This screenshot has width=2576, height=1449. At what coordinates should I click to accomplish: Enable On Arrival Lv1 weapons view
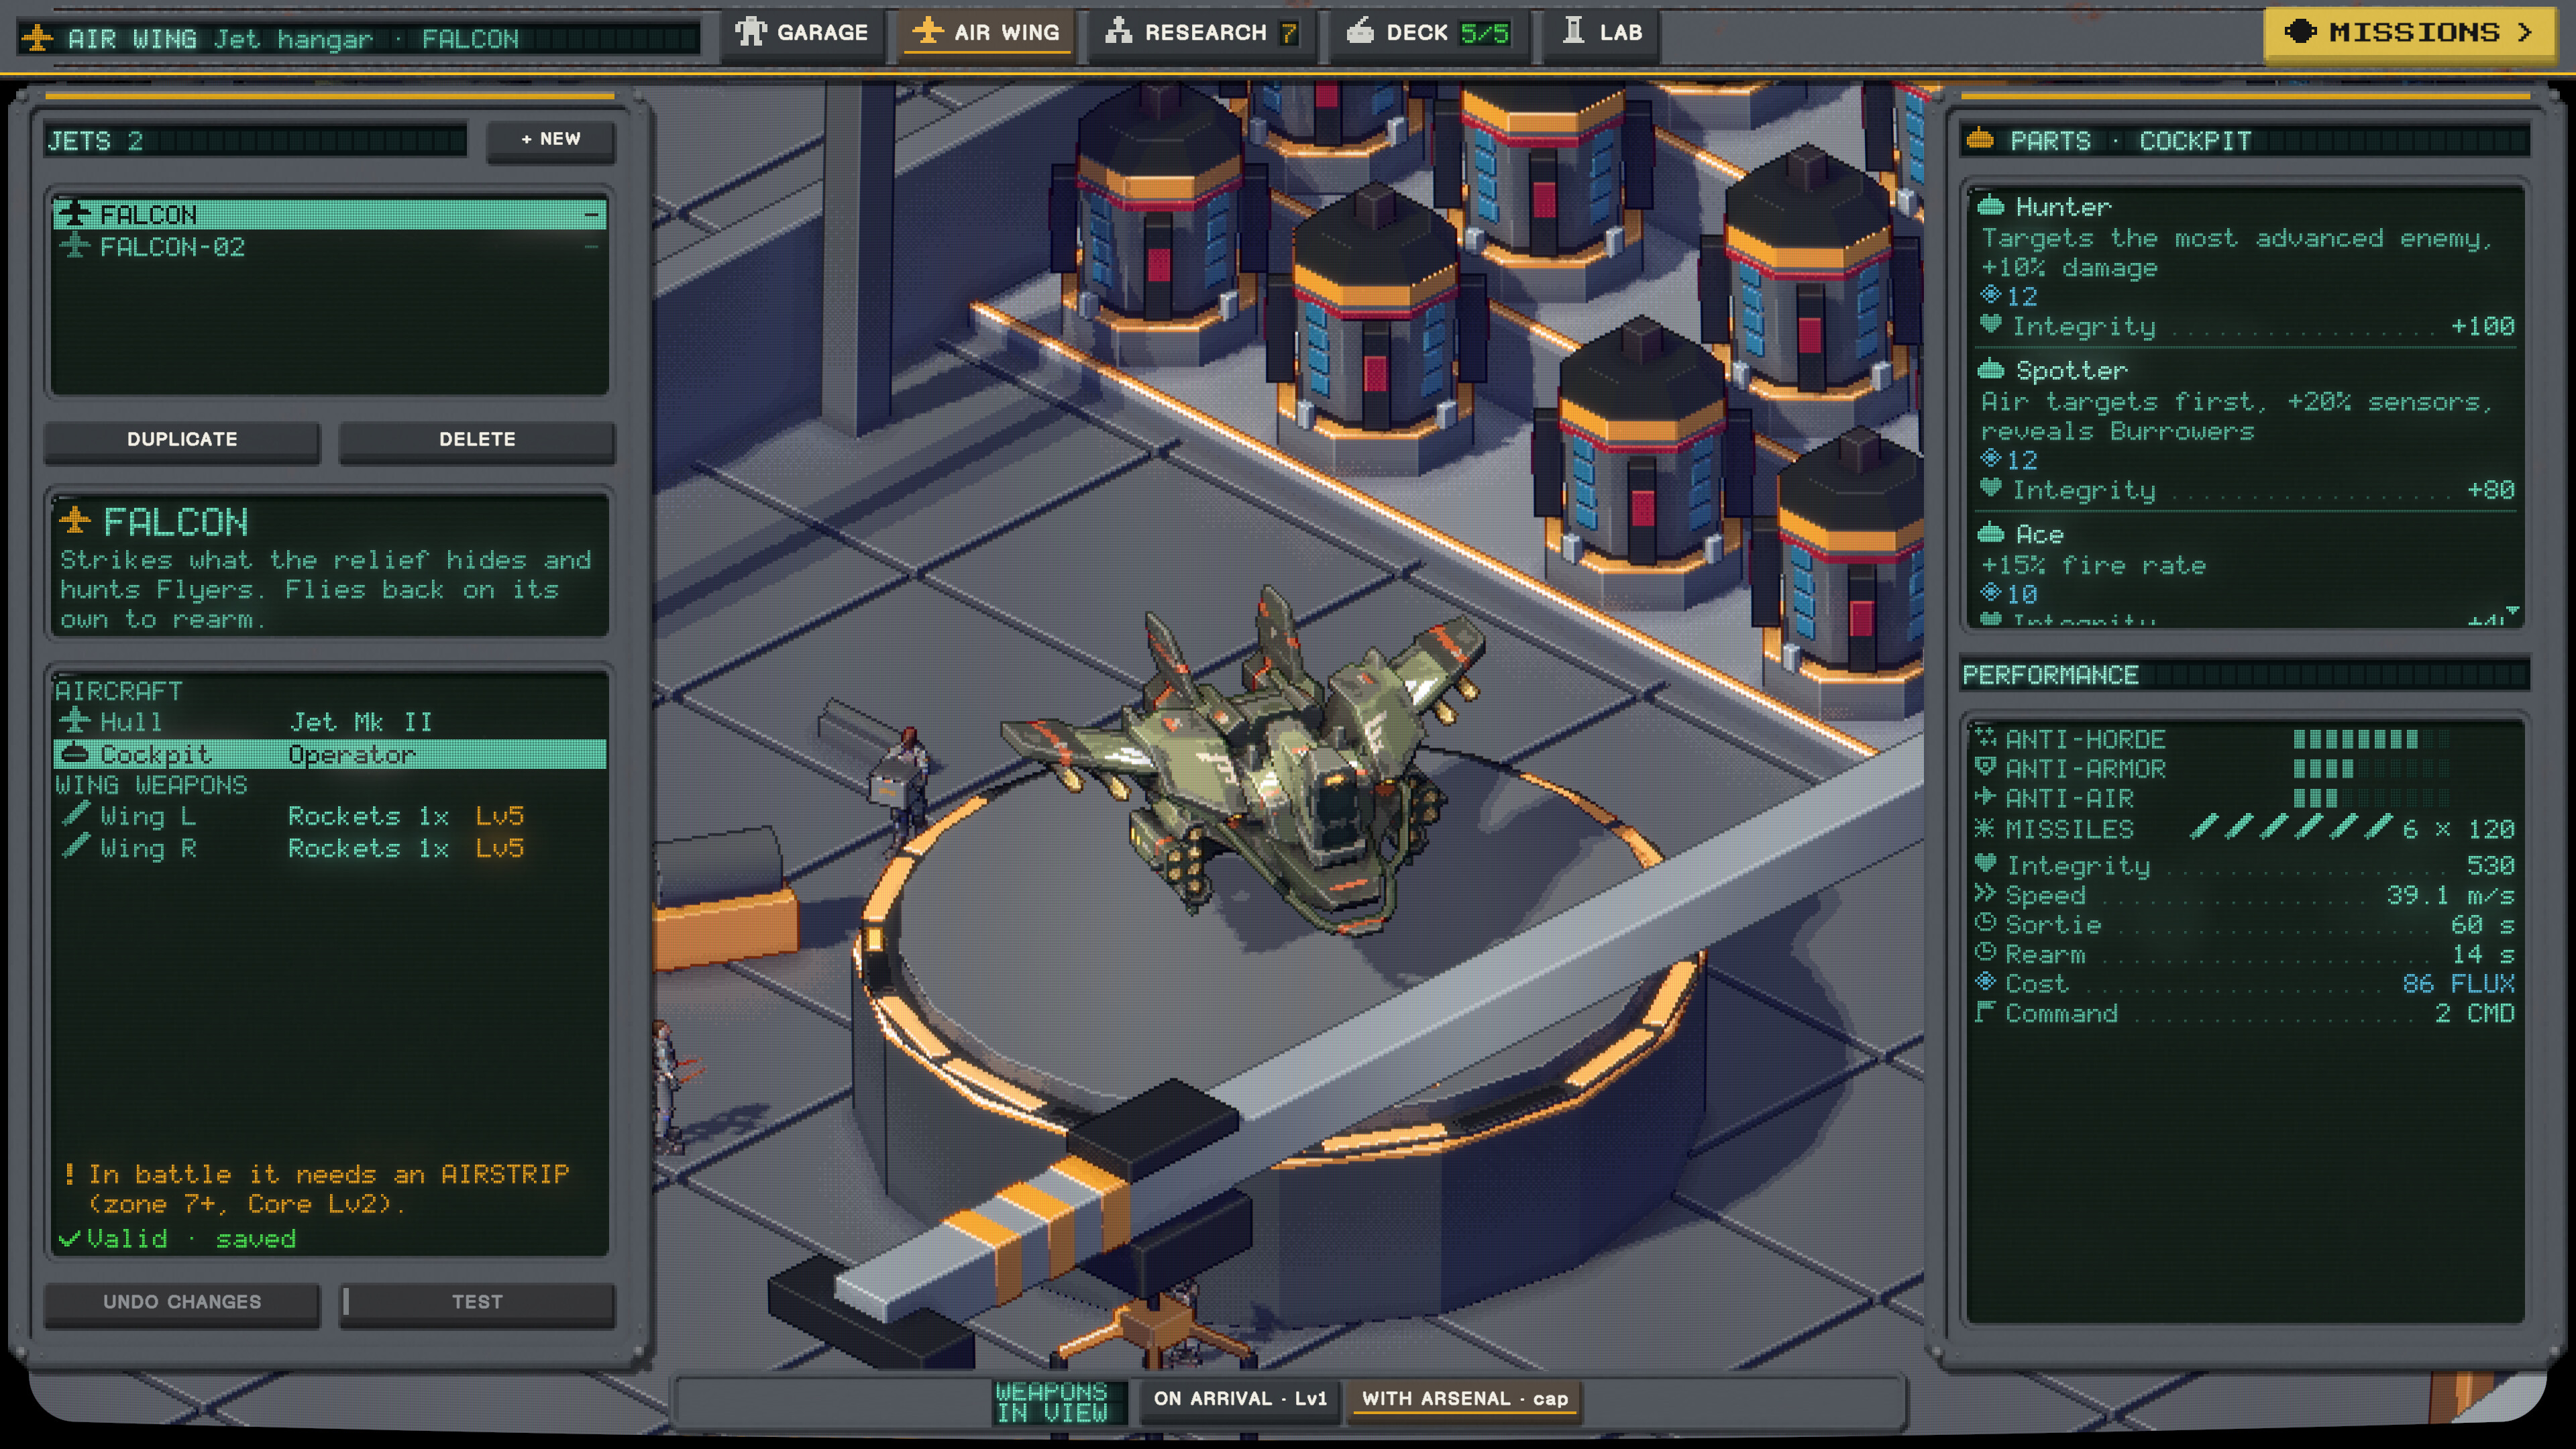1240,1399
